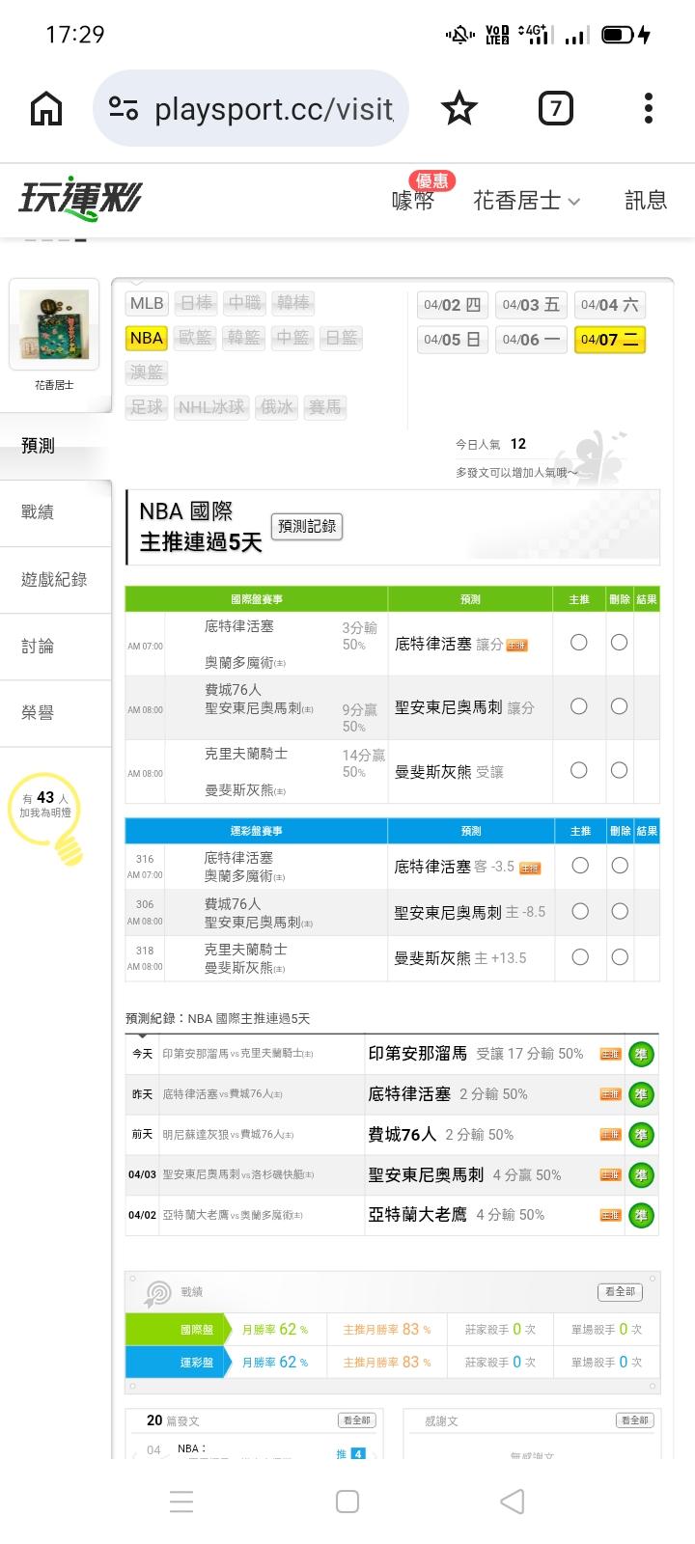Image resolution: width=695 pixels, height=1544 pixels.
Task: Select 主推 radio for 底特律活塞 讓分 prediction
Action: coord(579,643)
